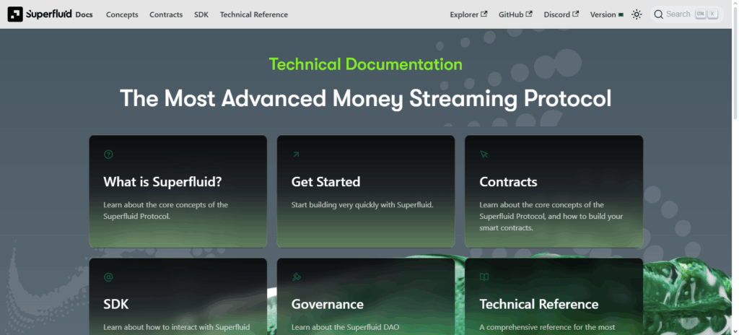Screen dimensions: 739x335
Task: Click the external-link icon beside Explorer
Action: pos(484,14)
